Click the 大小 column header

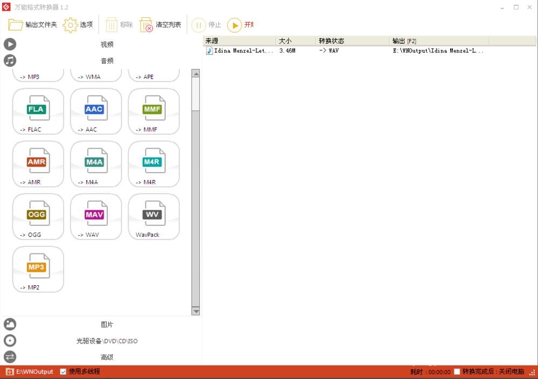point(295,41)
